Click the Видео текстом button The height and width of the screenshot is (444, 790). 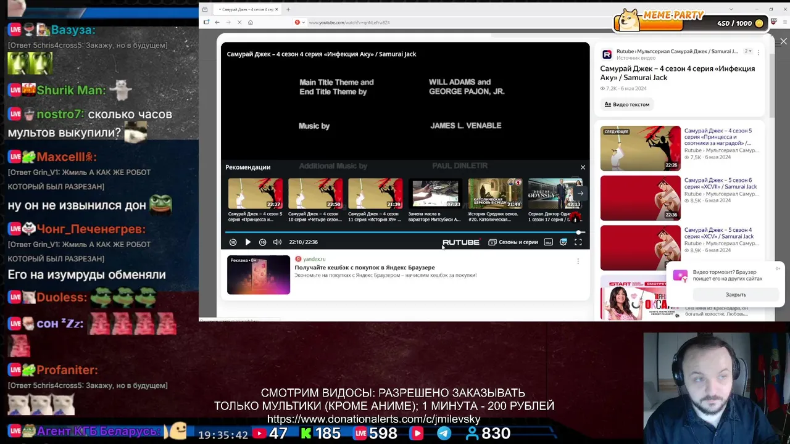[627, 105]
